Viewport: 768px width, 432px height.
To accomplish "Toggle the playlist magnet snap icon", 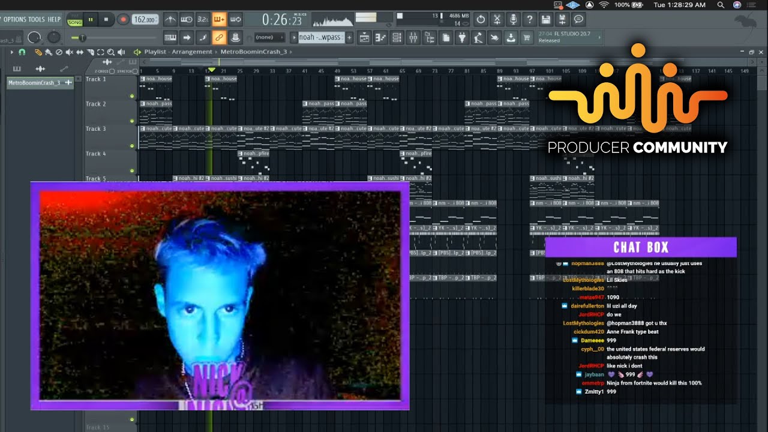I will 22,52.
